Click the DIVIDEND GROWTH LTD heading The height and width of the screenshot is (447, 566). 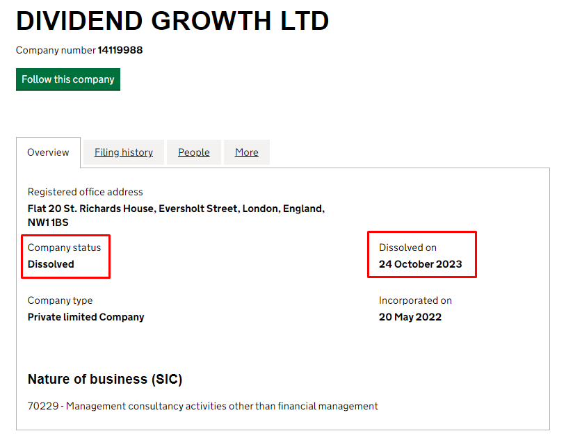click(172, 22)
